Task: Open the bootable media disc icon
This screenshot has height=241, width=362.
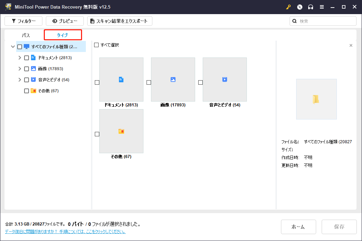Action: tap(300, 7)
